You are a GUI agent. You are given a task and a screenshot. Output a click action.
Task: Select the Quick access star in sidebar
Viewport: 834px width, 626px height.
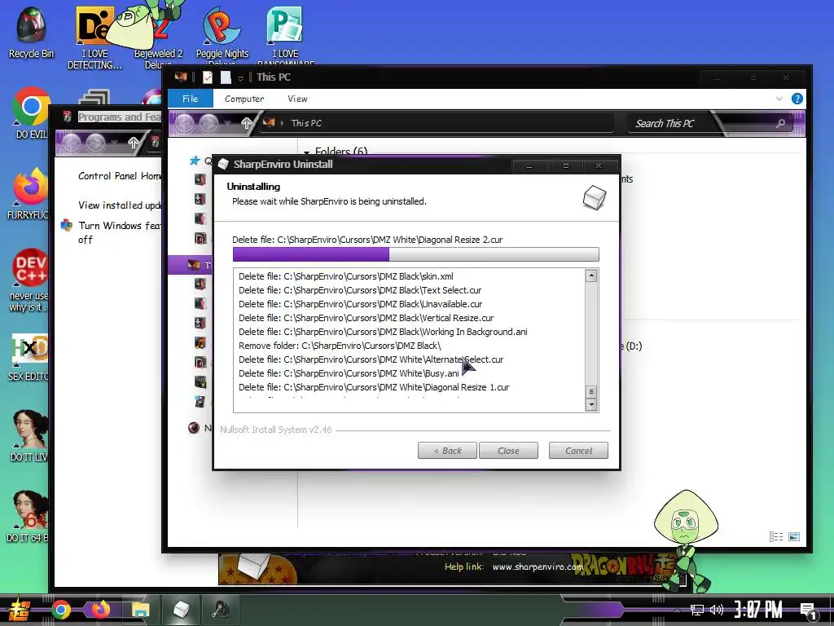pos(195,161)
